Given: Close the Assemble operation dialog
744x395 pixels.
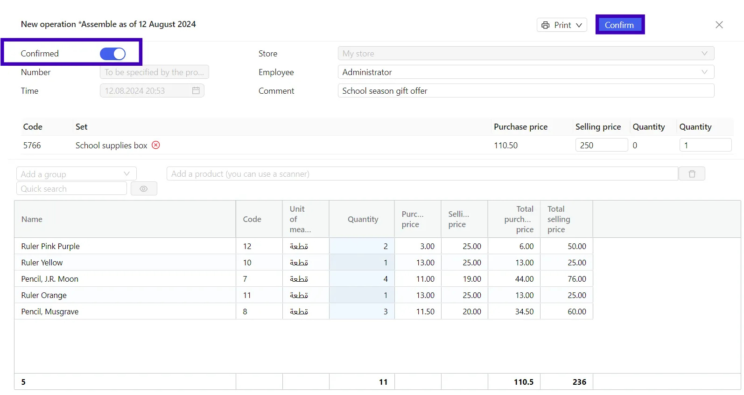Looking at the screenshot, I should (x=719, y=25).
